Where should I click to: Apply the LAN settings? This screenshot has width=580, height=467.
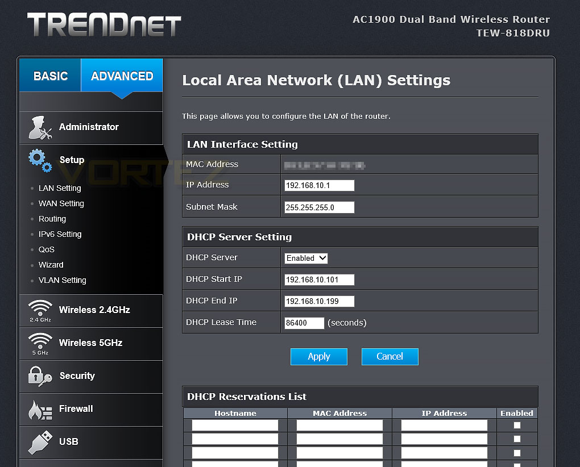(x=319, y=357)
